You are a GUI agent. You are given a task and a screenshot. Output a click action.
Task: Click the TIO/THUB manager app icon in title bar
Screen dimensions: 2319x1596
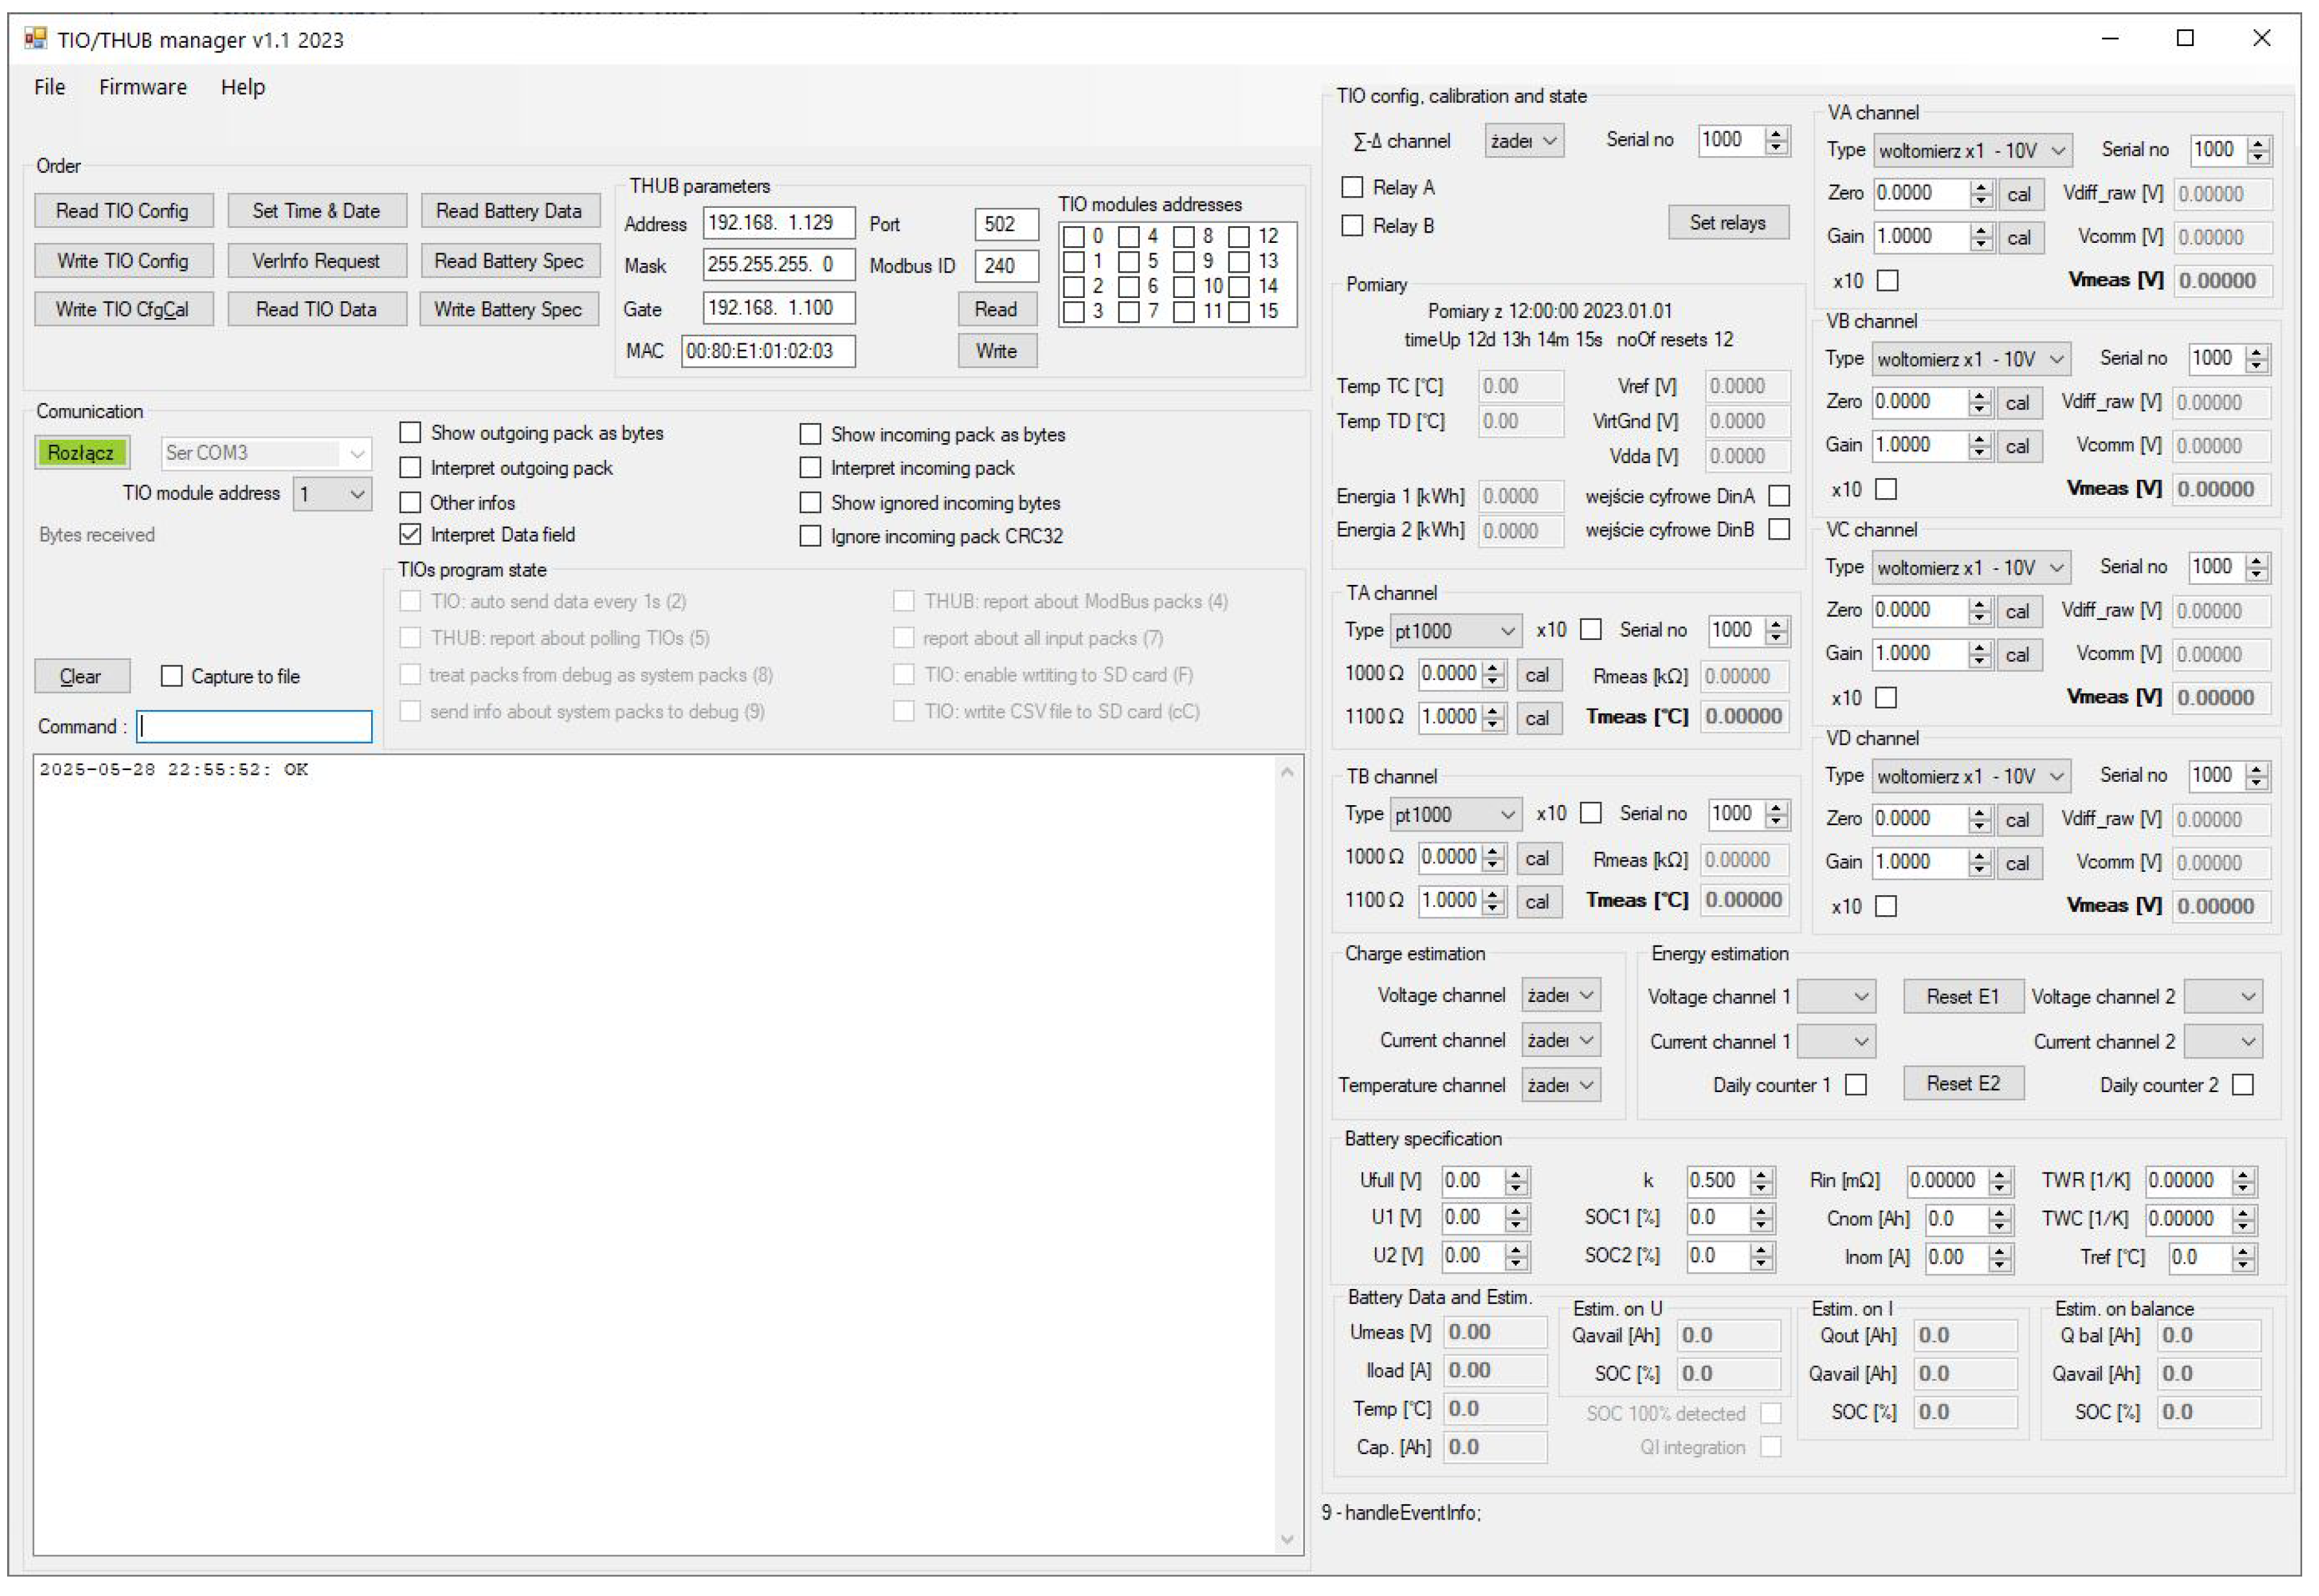coord(36,39)
